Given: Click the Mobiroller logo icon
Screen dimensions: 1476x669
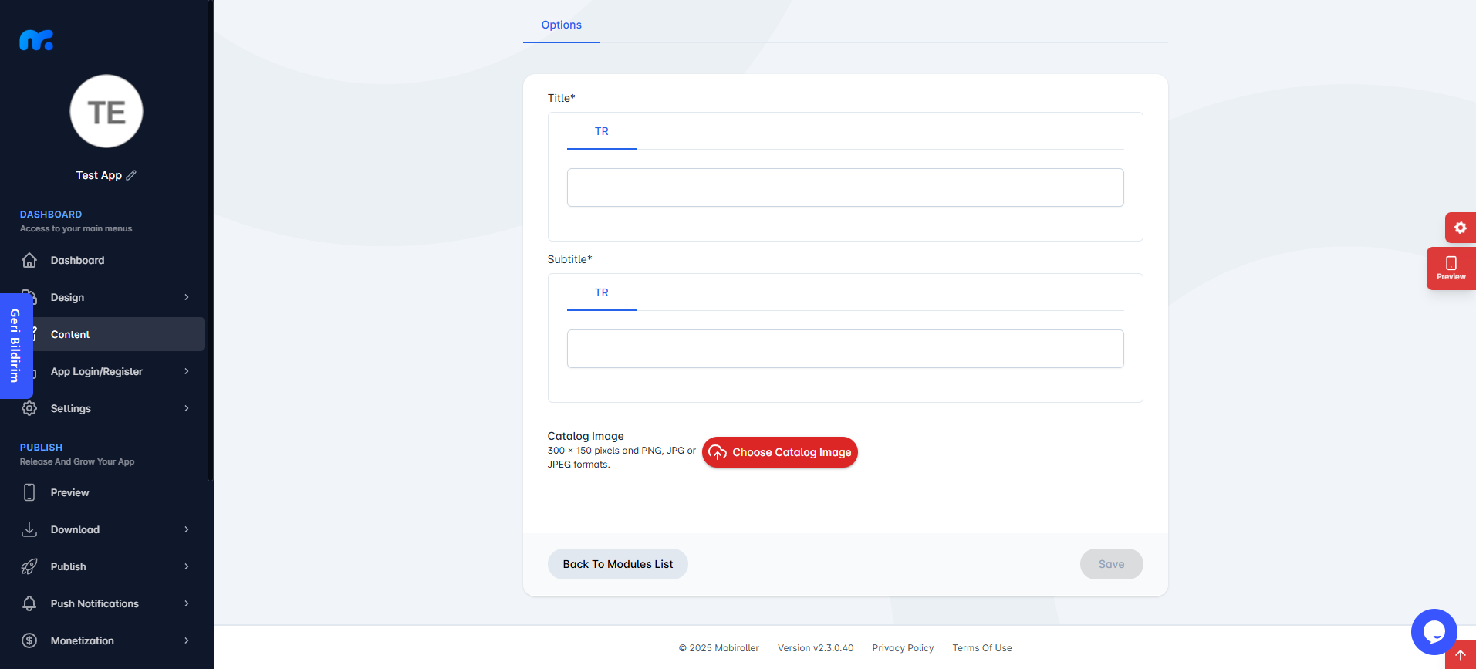Looking at the screenshot, I should pyautogui.click(x=36, y=40).
